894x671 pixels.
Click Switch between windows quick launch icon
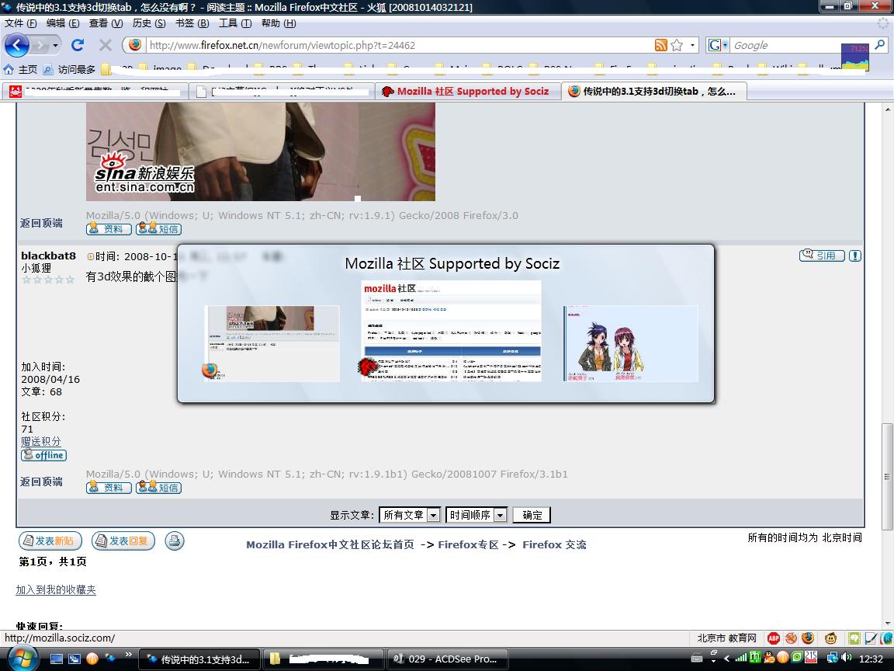74,659
